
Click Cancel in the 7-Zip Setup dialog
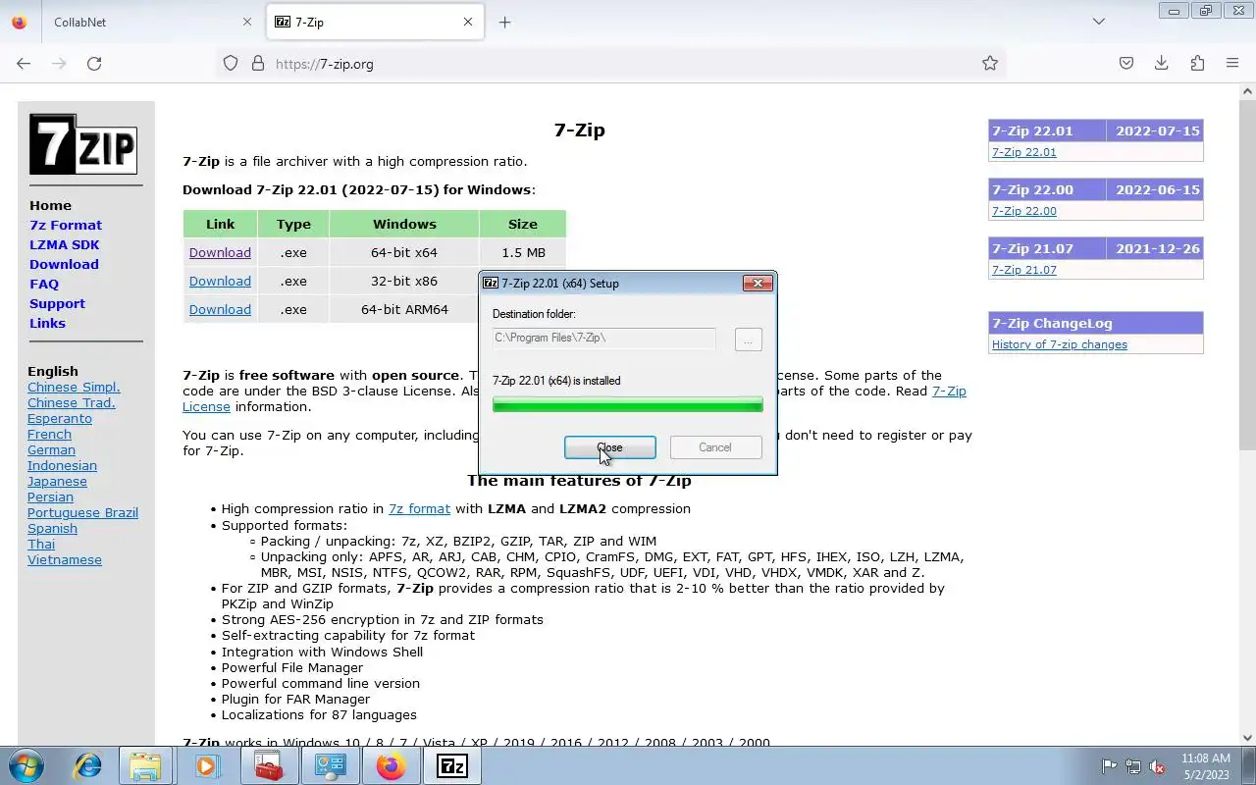point(715,447)
